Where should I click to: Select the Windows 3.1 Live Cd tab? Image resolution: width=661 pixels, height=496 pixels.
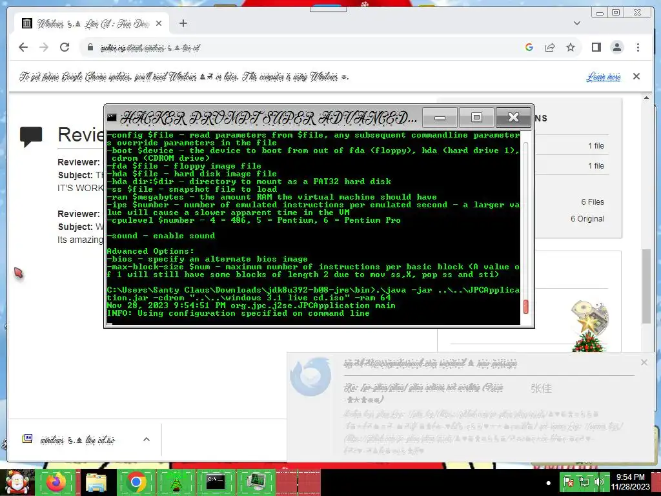tap(92, 24)
